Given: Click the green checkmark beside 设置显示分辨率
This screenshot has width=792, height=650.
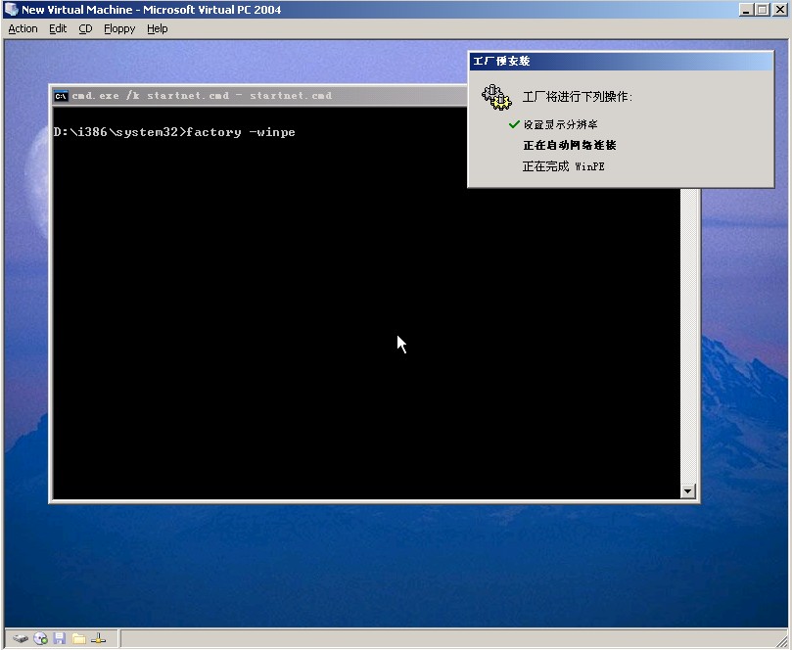Looking at the screenshot, I should [514, 124].
